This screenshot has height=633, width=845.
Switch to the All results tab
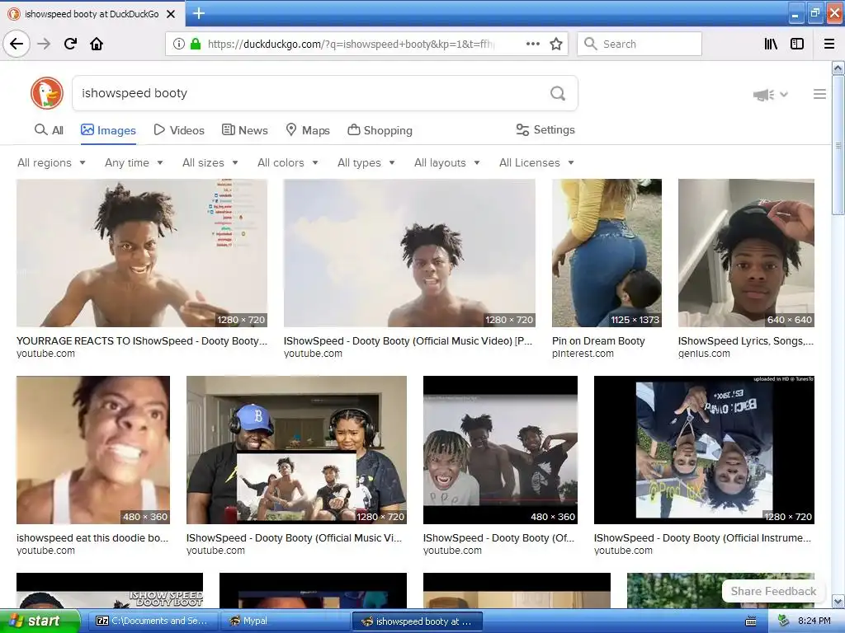tap(49, 130)
